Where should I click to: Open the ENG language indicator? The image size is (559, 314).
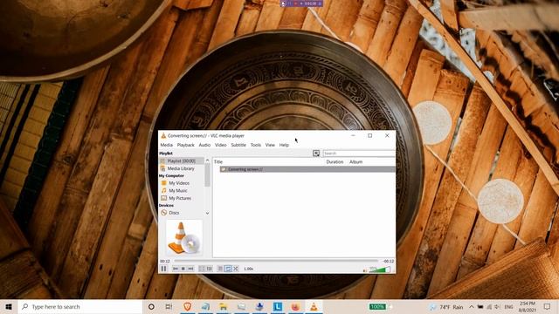[508, 307]
